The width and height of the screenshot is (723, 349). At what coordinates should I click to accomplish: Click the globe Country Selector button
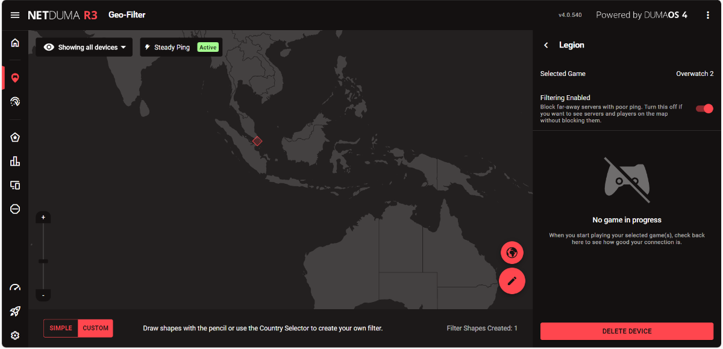[x=512, y=253]
